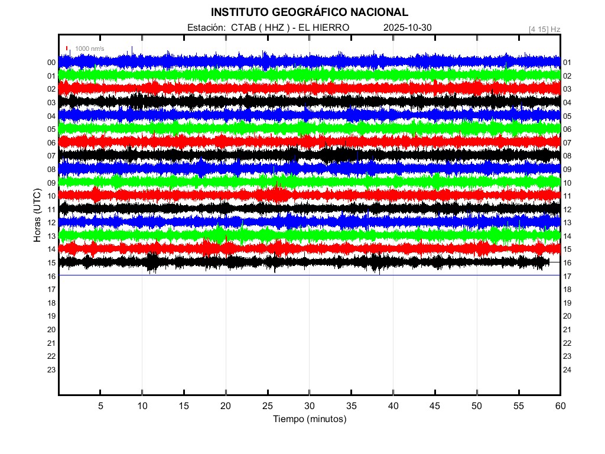Select the left-axis hour label 07

click(x=51, y=155)
